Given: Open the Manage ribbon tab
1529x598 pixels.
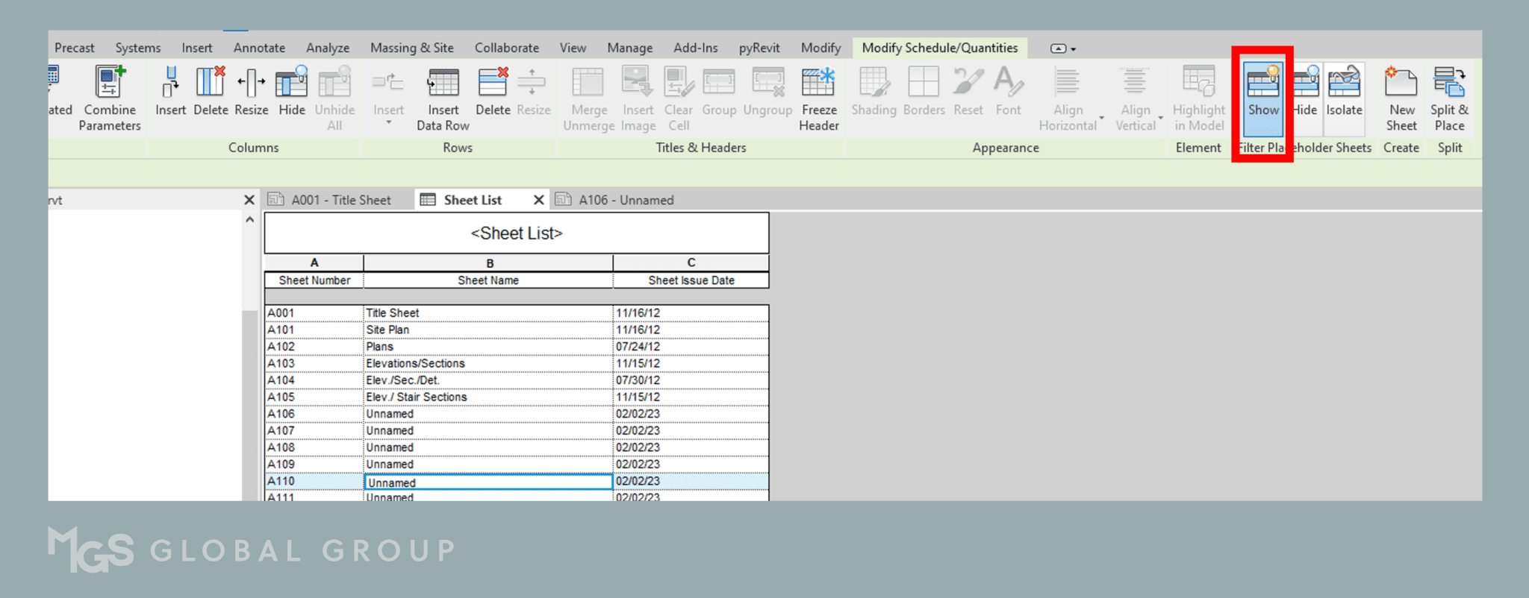Looking at the screenshot, I should click(x=629, y=48).
